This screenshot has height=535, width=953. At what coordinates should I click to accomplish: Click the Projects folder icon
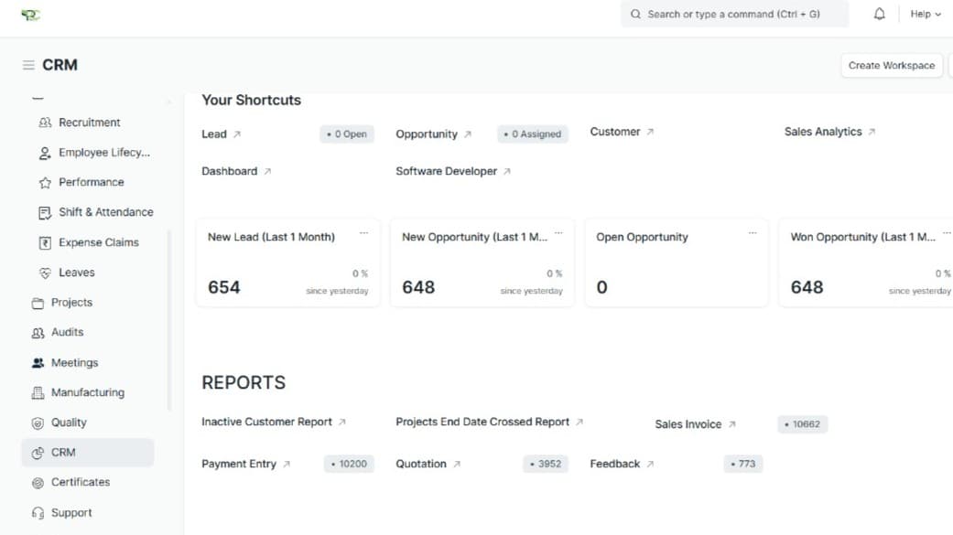click(44, 302)
